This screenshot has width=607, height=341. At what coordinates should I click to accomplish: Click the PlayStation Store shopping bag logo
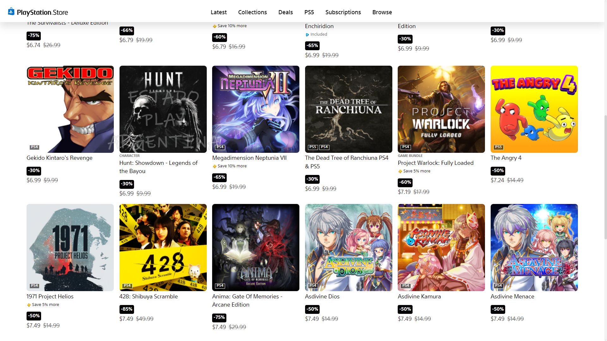(x=11, y=12)
